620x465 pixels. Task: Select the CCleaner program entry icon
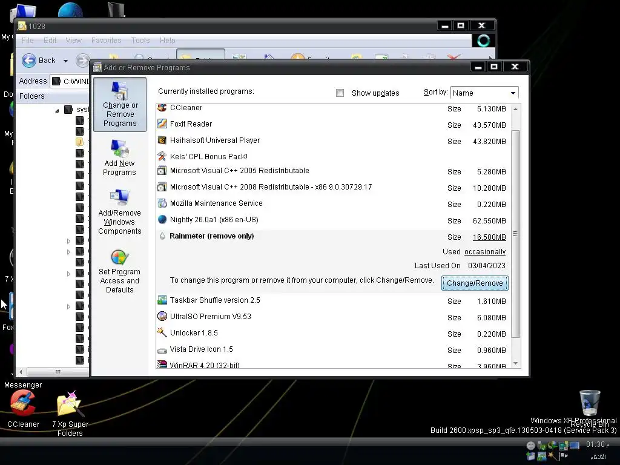pos(162,108)
